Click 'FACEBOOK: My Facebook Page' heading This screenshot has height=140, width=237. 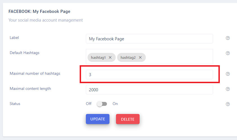[x=39, y=11]
